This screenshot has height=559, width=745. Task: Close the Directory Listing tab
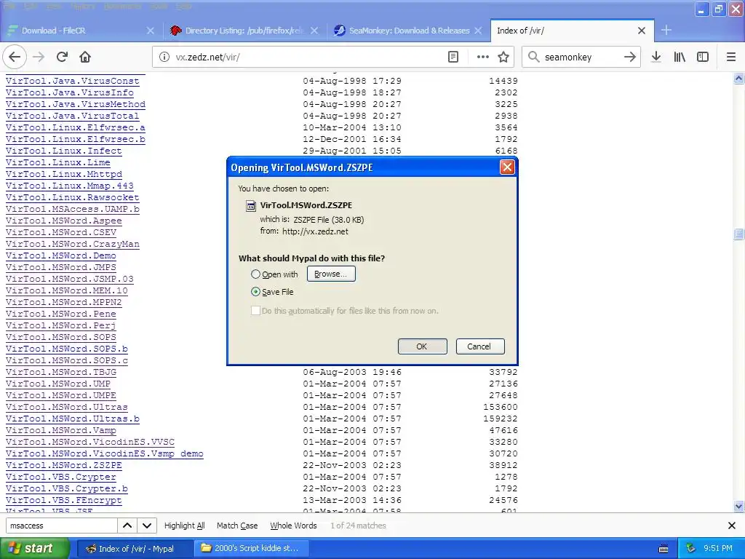[314, 31]
